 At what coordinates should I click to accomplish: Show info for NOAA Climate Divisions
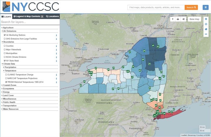click(x=56, y=57)
